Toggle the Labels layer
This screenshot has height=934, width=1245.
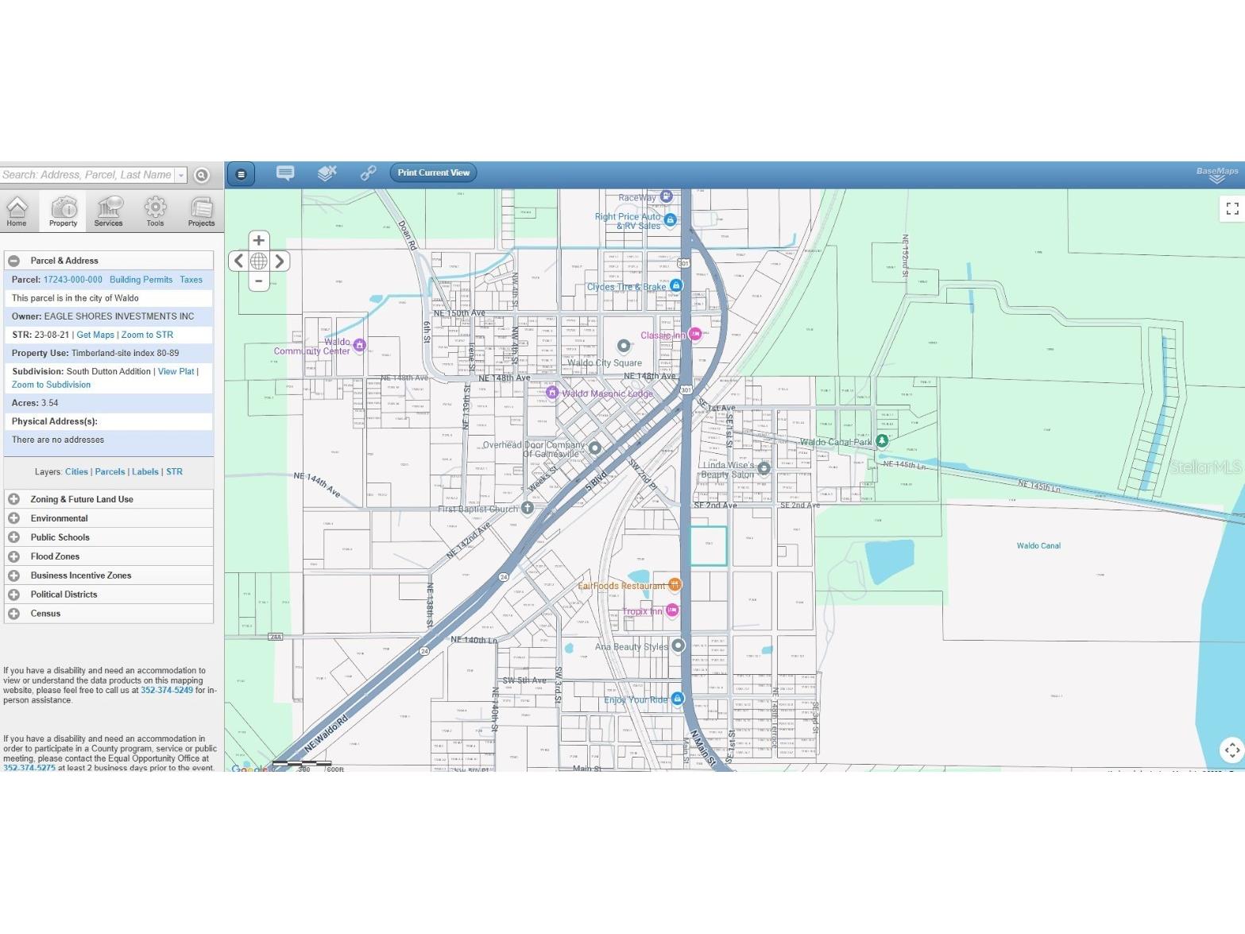pos(145,472)
